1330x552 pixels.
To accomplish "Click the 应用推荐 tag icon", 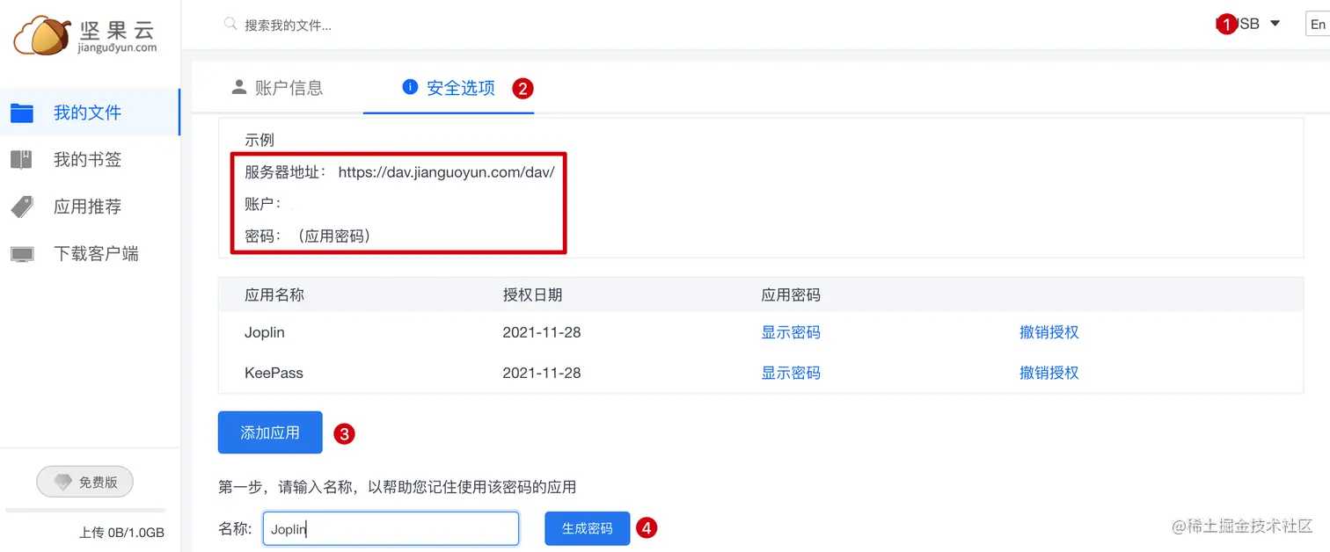I will click(x=22, y=207).
